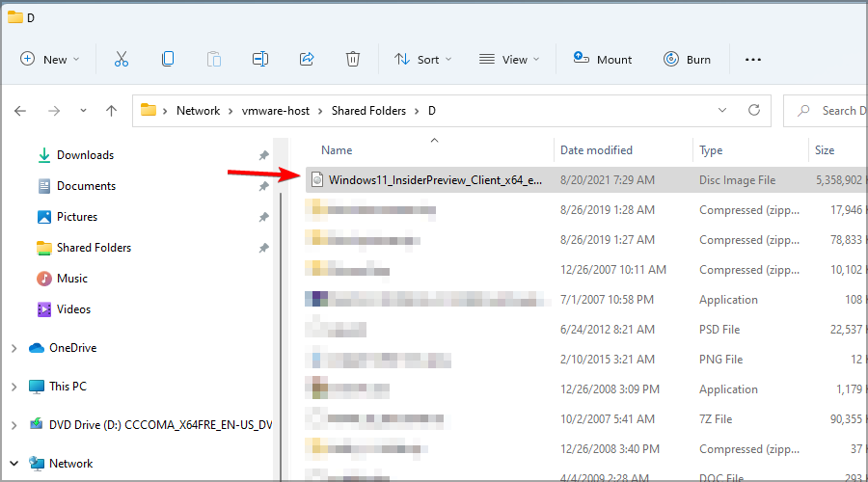Expand the address bar history dropdown

[x=722, y=110]
